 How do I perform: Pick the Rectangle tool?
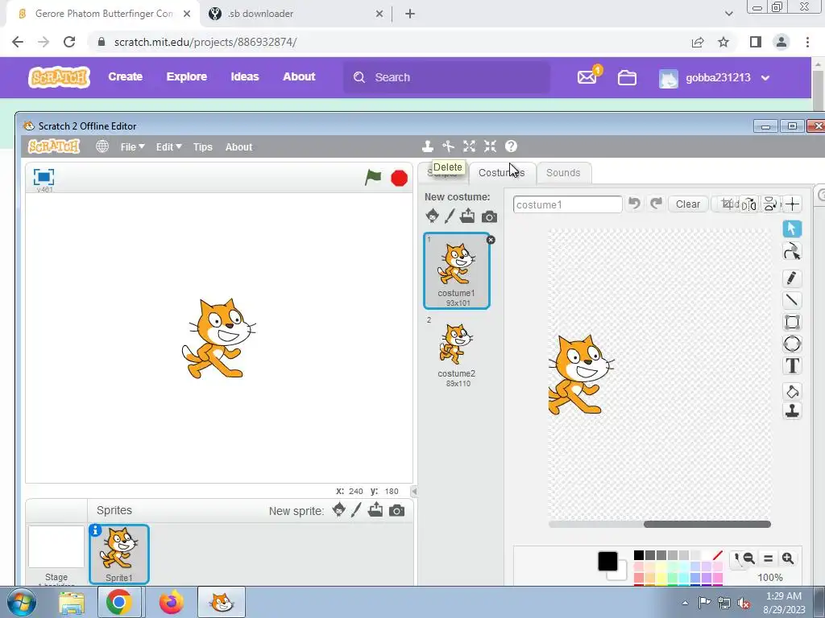(x=793, y=322)
